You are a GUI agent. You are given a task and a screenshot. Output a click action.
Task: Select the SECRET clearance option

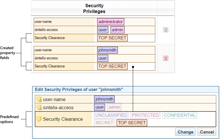click(104, 123)
